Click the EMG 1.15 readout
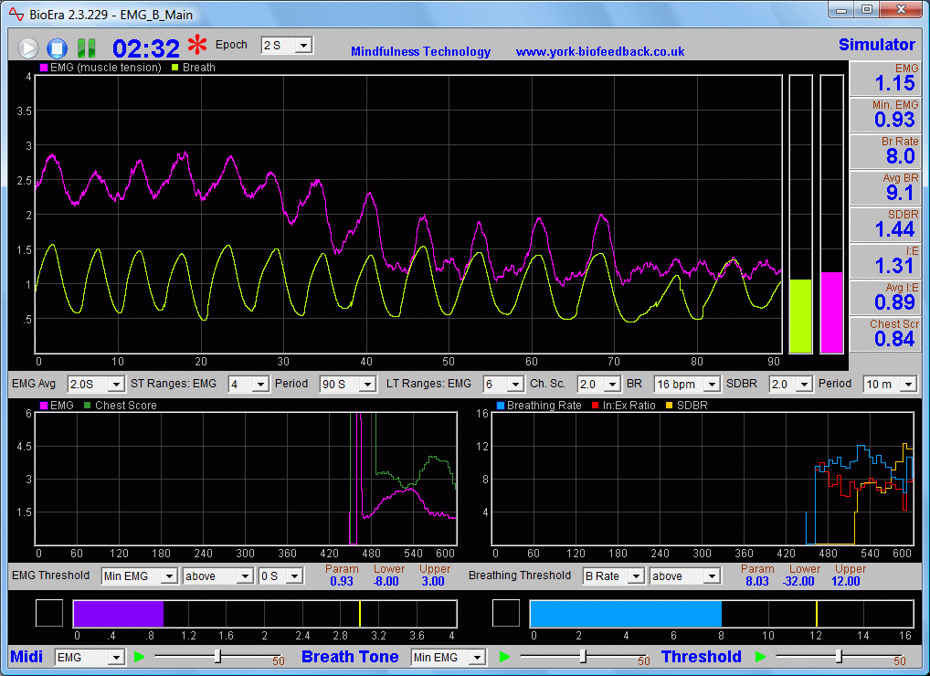 884,79
